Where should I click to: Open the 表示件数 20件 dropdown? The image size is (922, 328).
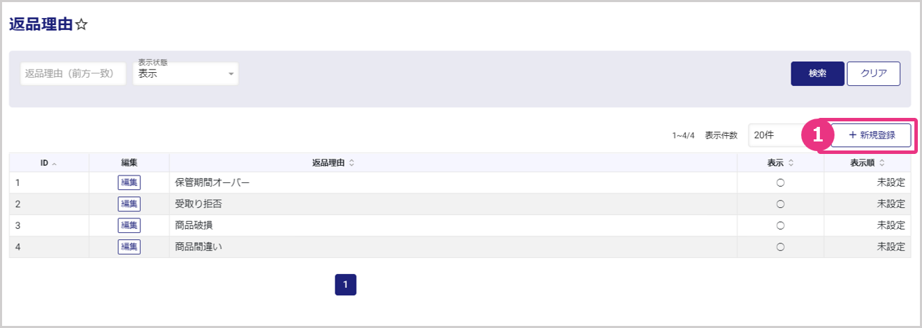[774, 135]
